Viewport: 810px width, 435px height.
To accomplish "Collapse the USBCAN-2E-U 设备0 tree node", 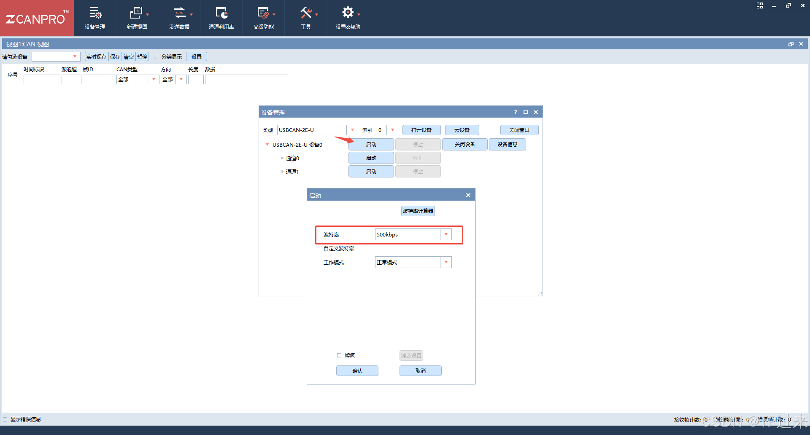I will pyautogui.click(x=267, y=144).
